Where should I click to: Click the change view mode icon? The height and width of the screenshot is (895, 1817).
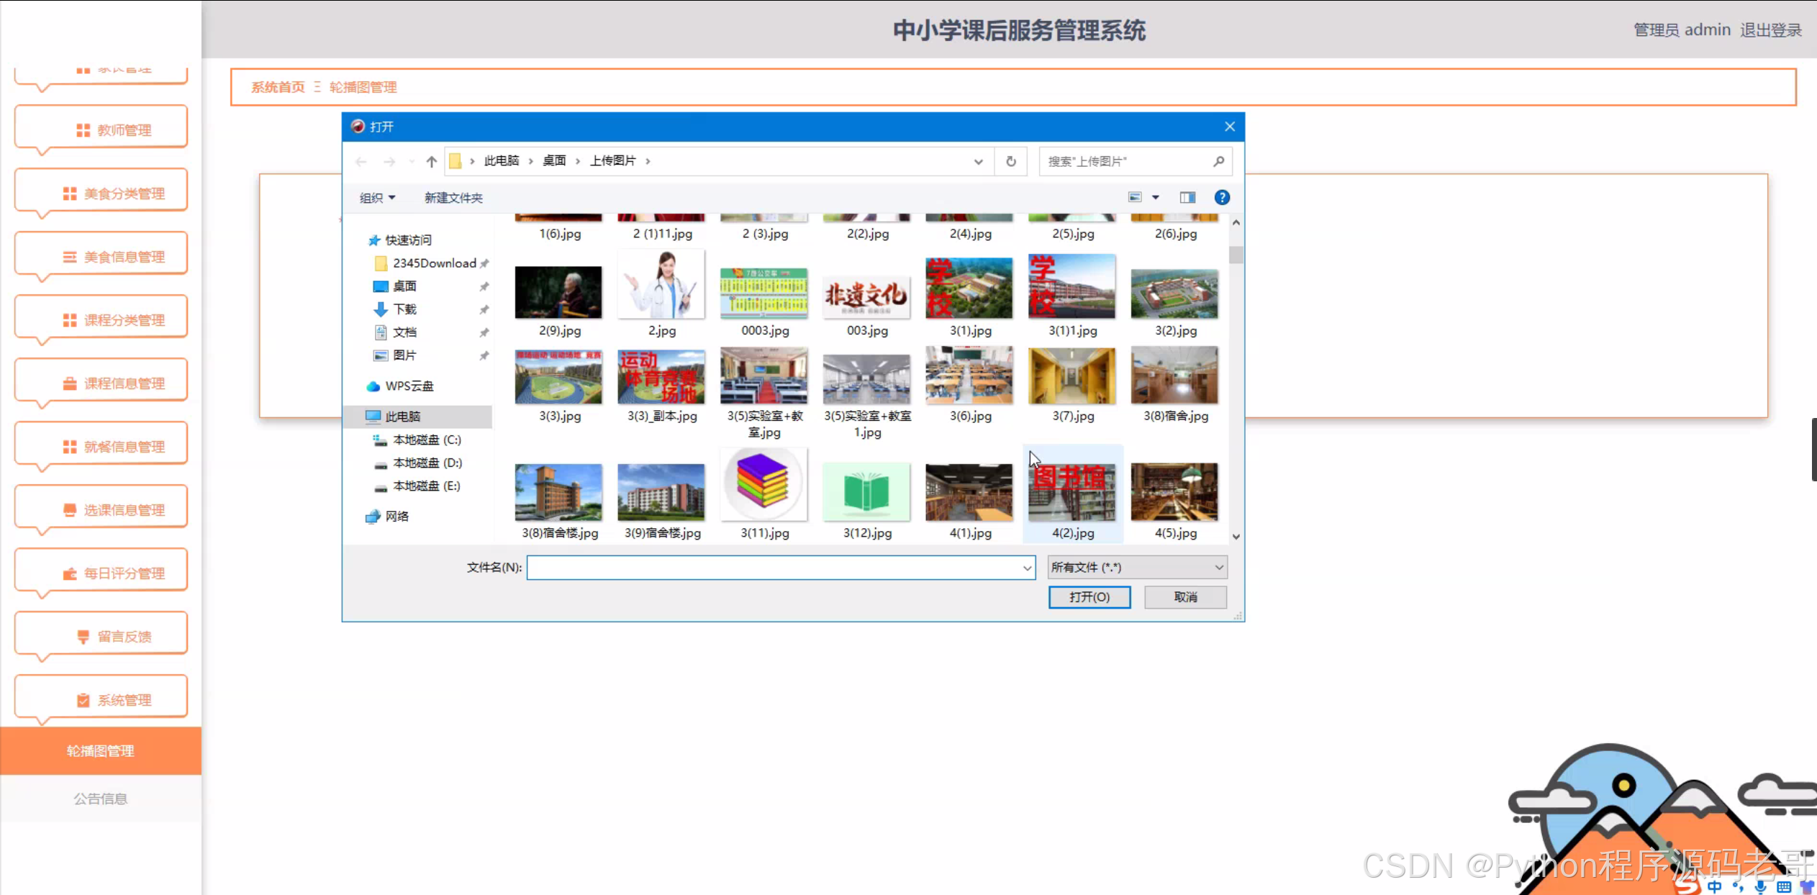1135,197
